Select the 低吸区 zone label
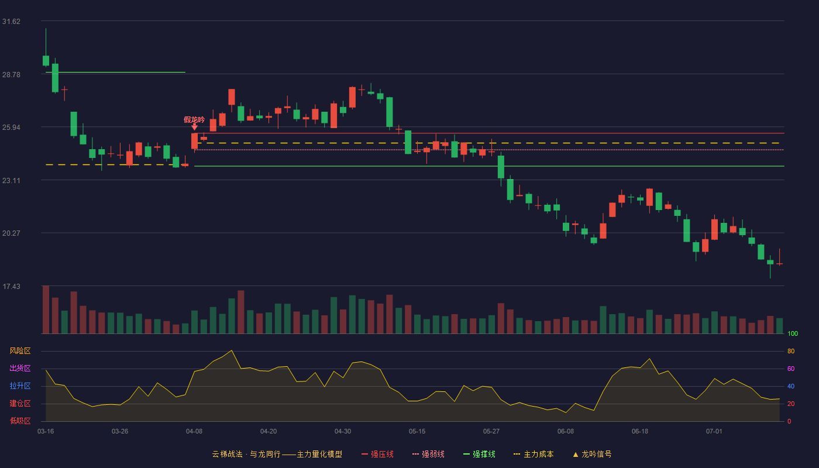Viewport: 819px width, 468px height. pyautogui.click(x=20, y=421)
